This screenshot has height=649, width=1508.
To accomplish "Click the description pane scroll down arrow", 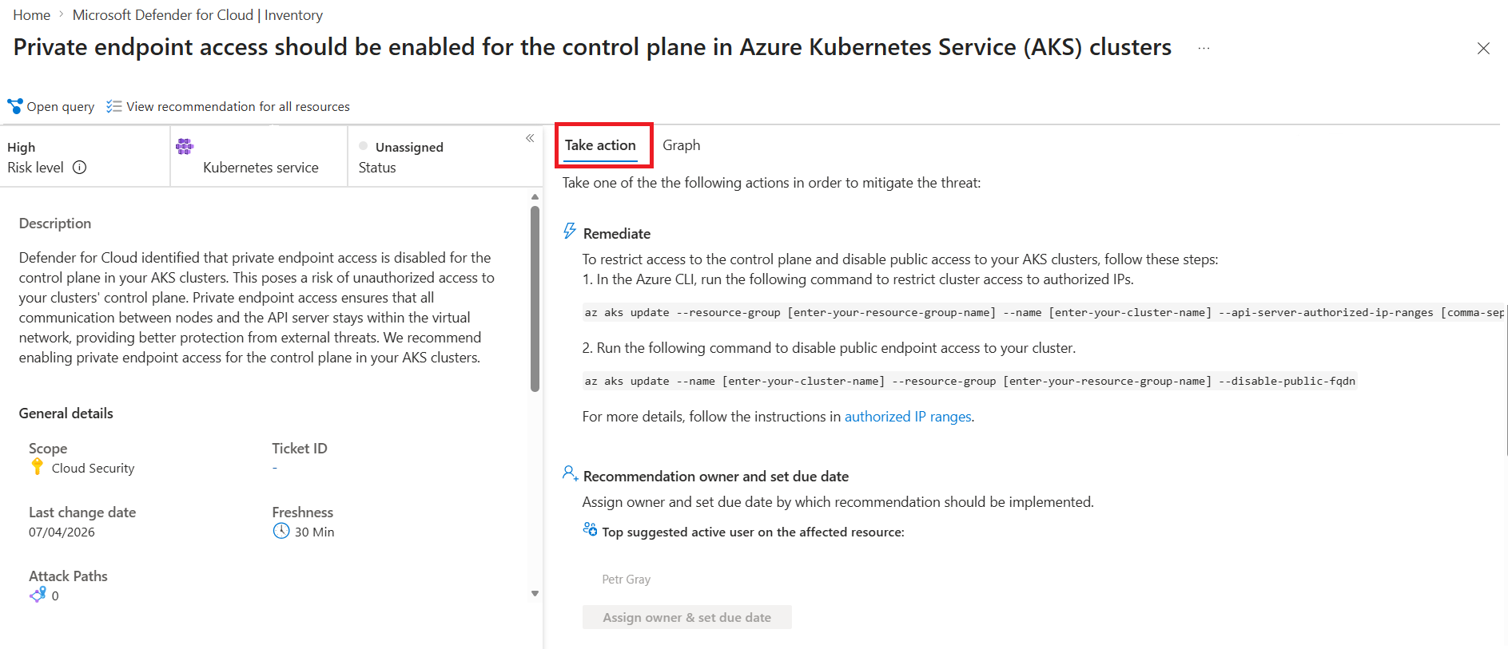I will tap(535, 593).
